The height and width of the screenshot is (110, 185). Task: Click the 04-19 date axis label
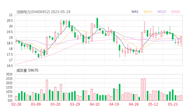pyautogui.click(x=114, y=104)
